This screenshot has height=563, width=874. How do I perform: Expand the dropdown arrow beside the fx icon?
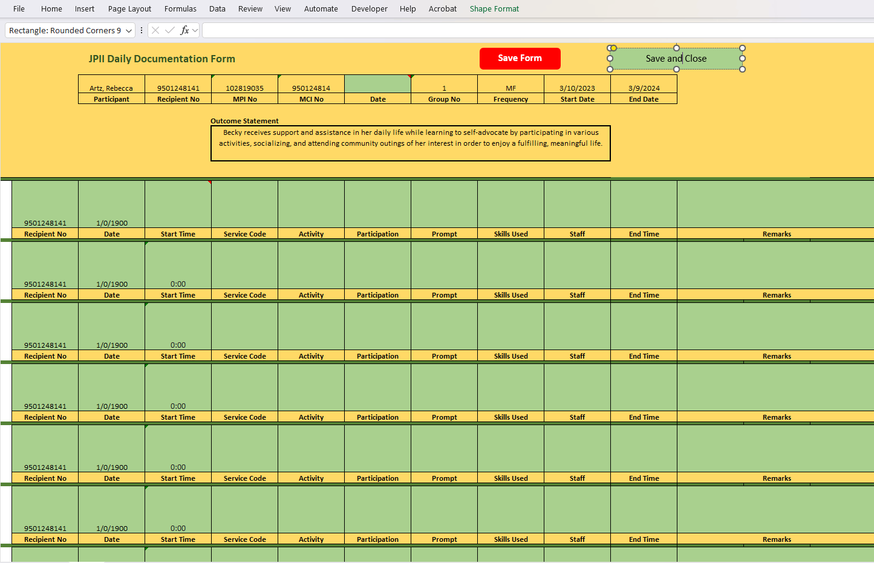195,31
